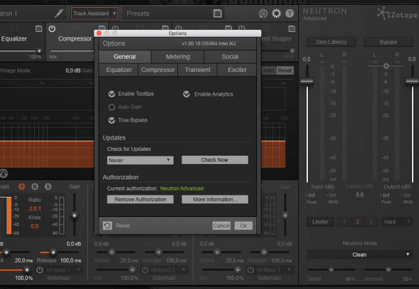The width and height of the screenshot is (419, 289).
Task: Toggle sidechain power for Int Band 1
Action: click(x=40, y=270)
